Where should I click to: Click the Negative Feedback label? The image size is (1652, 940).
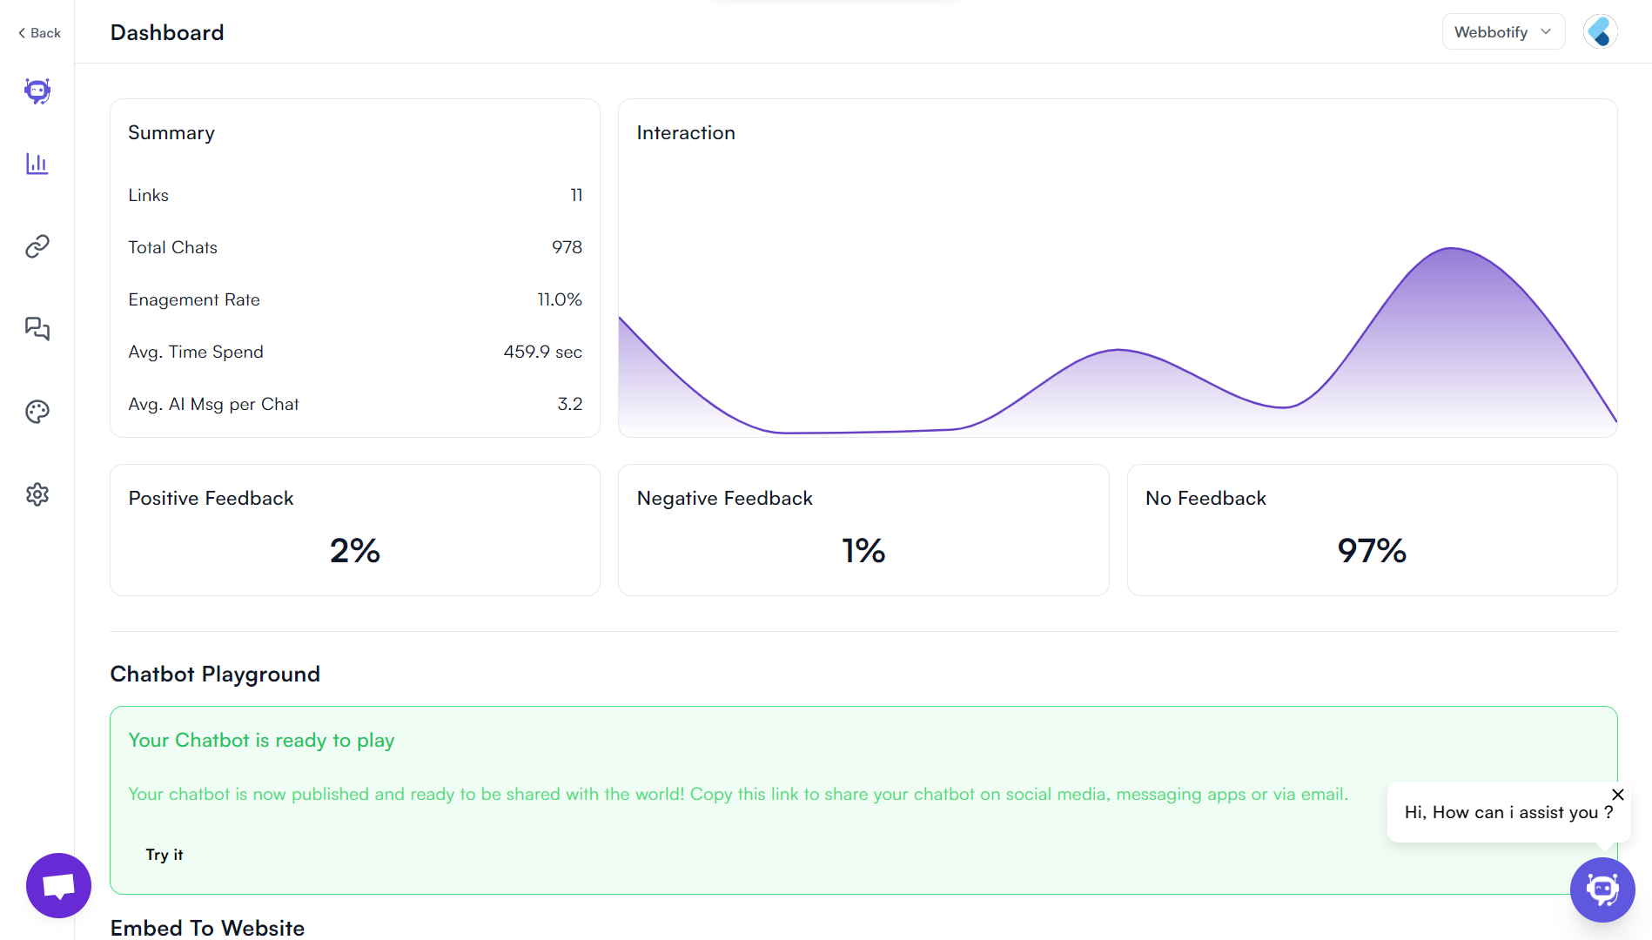(724, 498)
